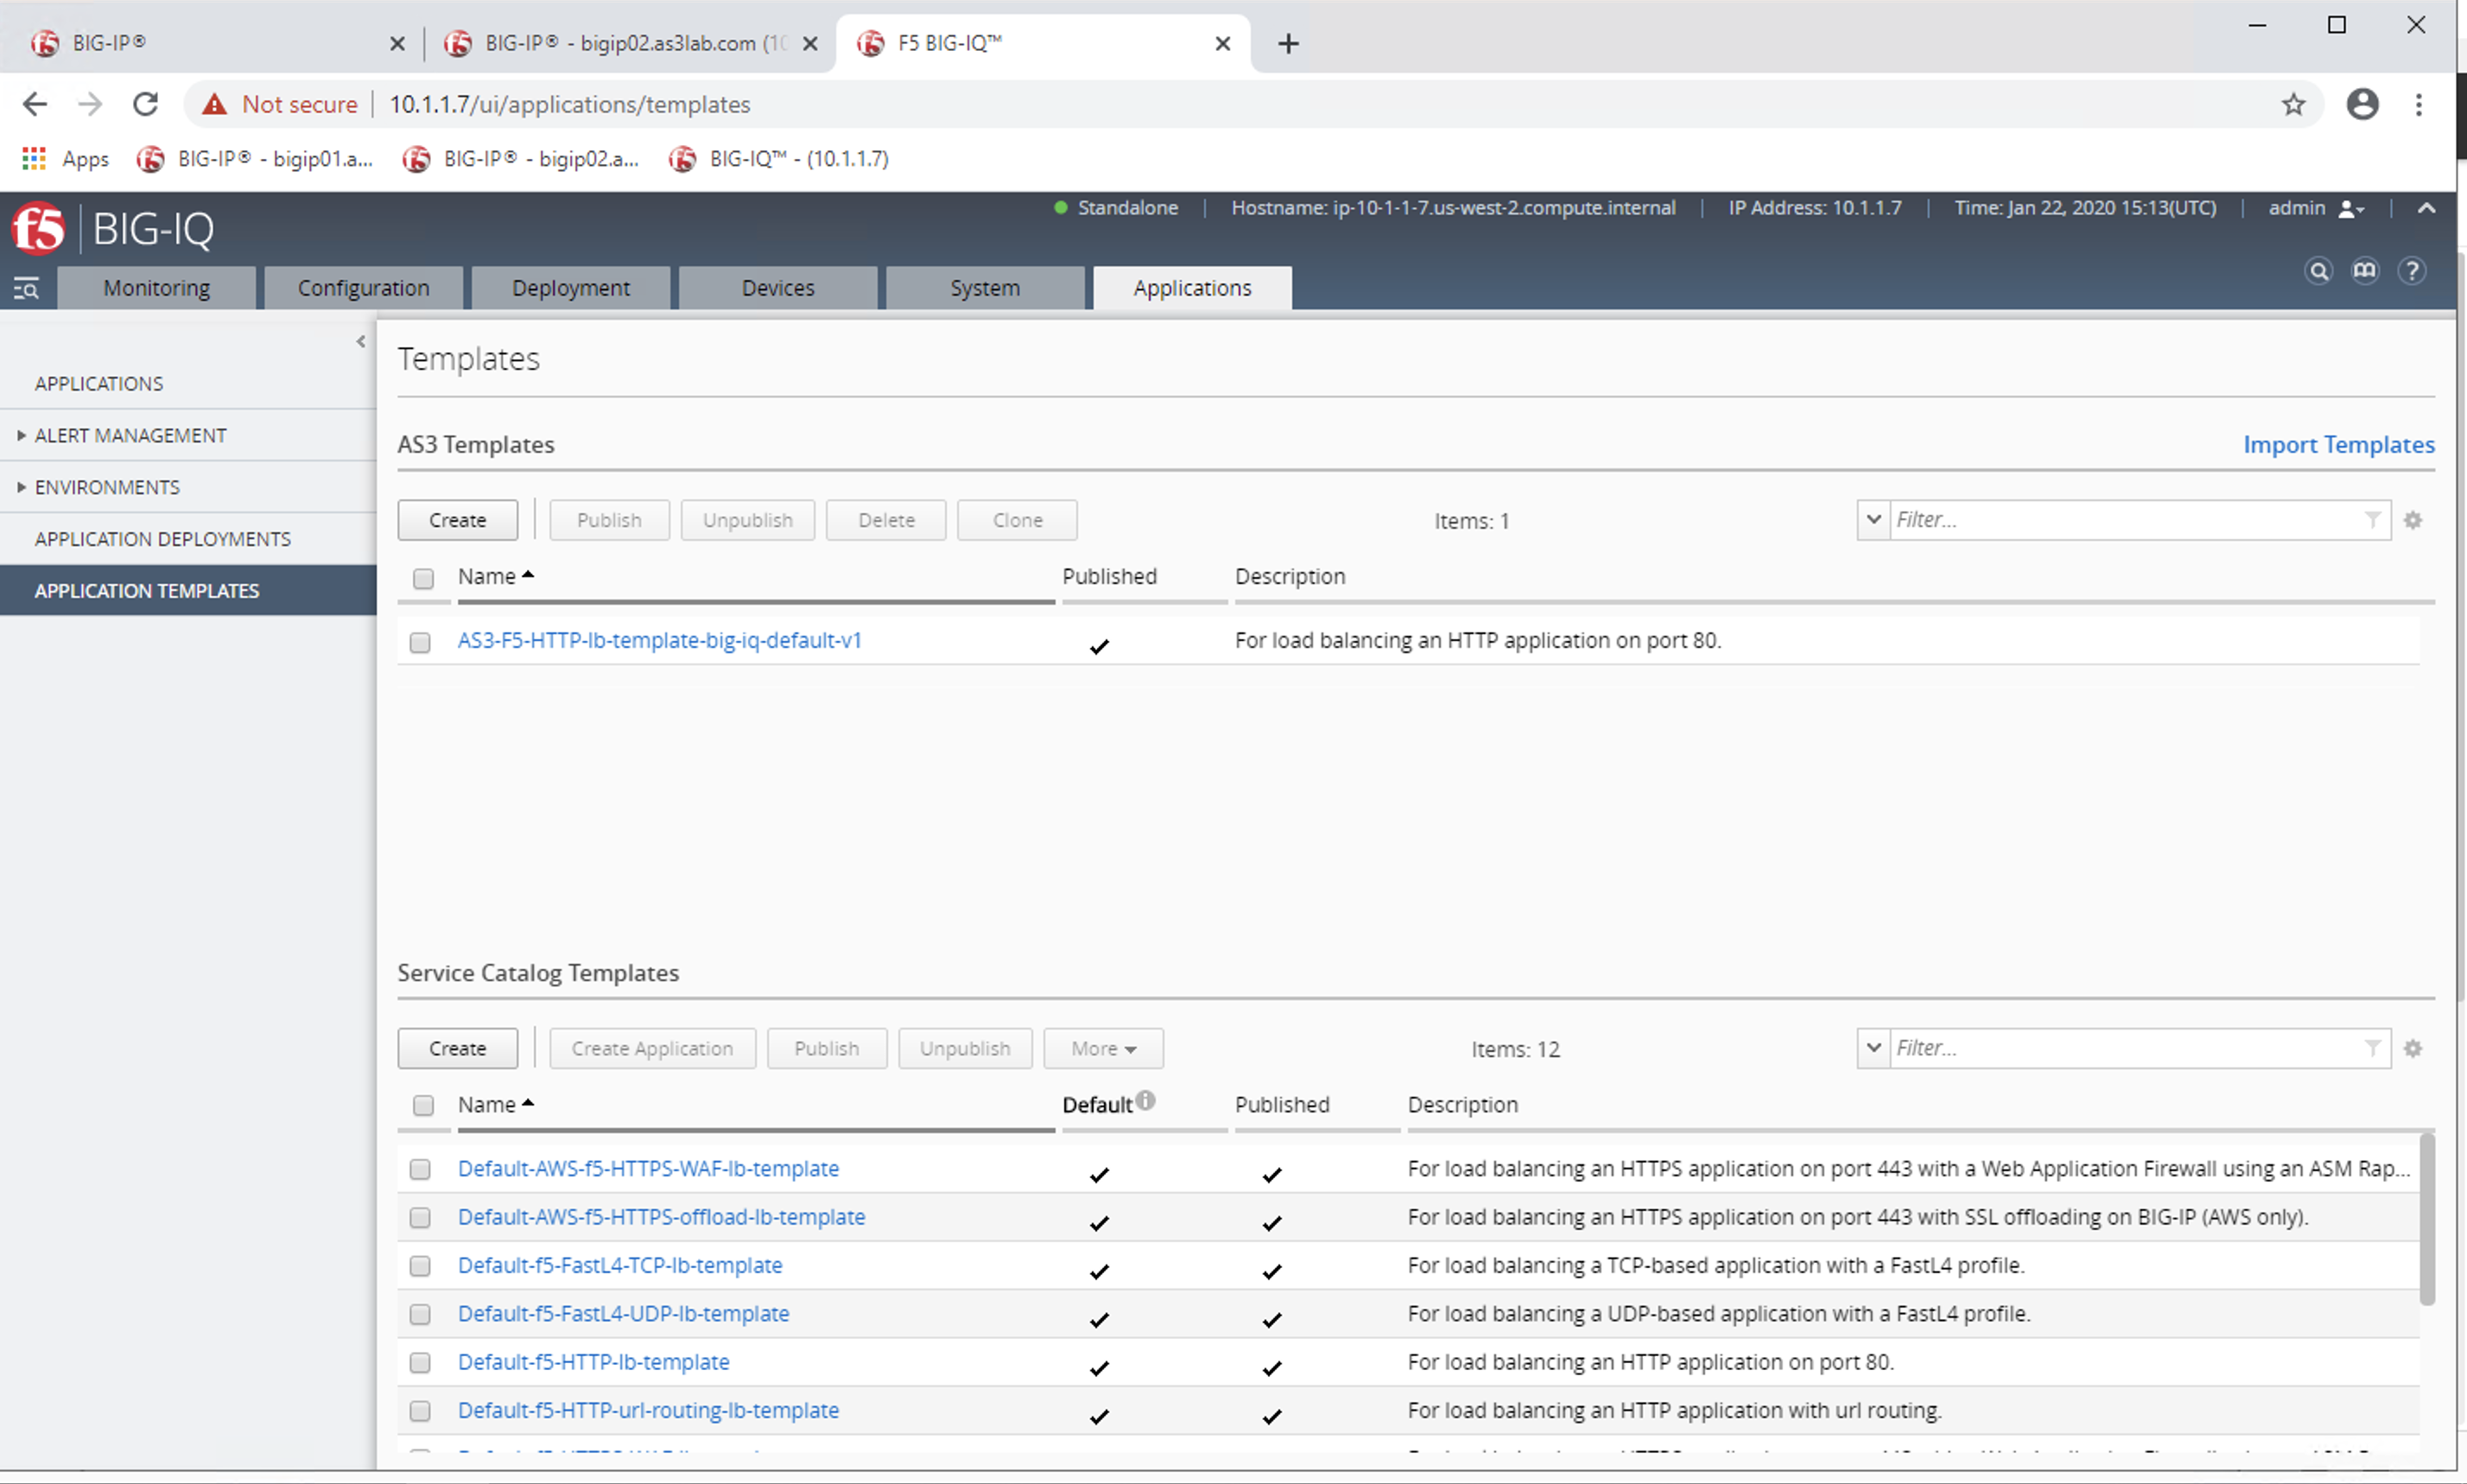Close the first BIG-IP browser tab
The height and width of the screenshot is (1484, 2467).
click(x=397, y=43)
